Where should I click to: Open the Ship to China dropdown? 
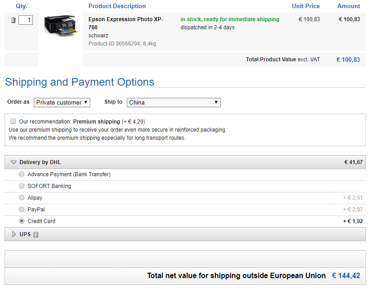tap(173, 102)
